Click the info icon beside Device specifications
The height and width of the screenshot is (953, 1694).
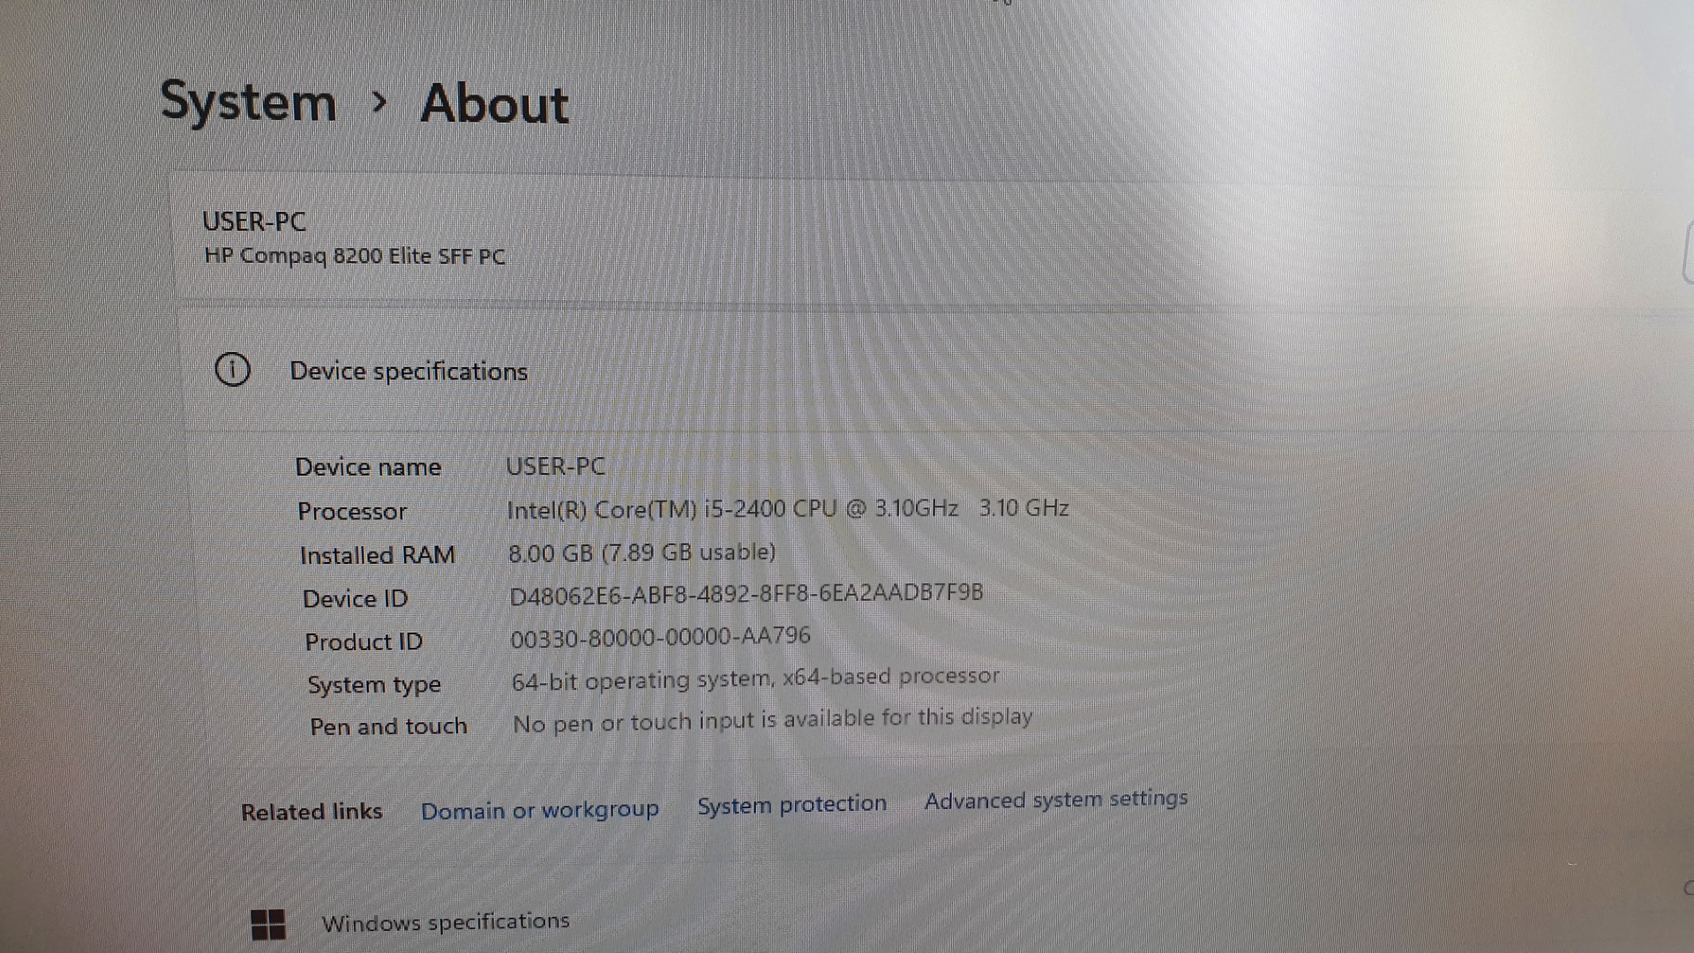(233, 369)
